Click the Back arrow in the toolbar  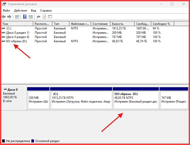click(x=4, y=17)
